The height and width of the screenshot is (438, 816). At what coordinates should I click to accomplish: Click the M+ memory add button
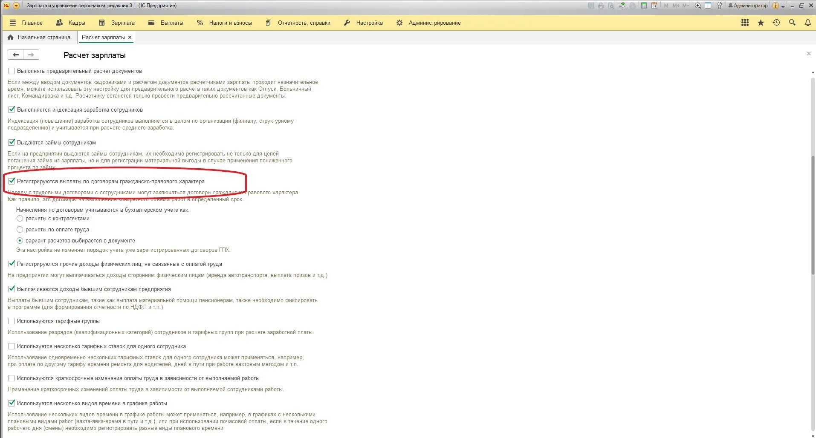point(676,6)
